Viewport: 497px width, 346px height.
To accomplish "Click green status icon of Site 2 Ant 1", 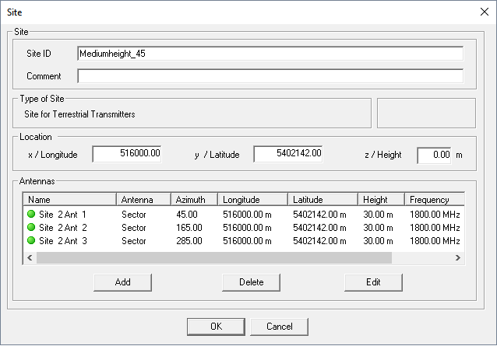I will [x=32, y=214].
